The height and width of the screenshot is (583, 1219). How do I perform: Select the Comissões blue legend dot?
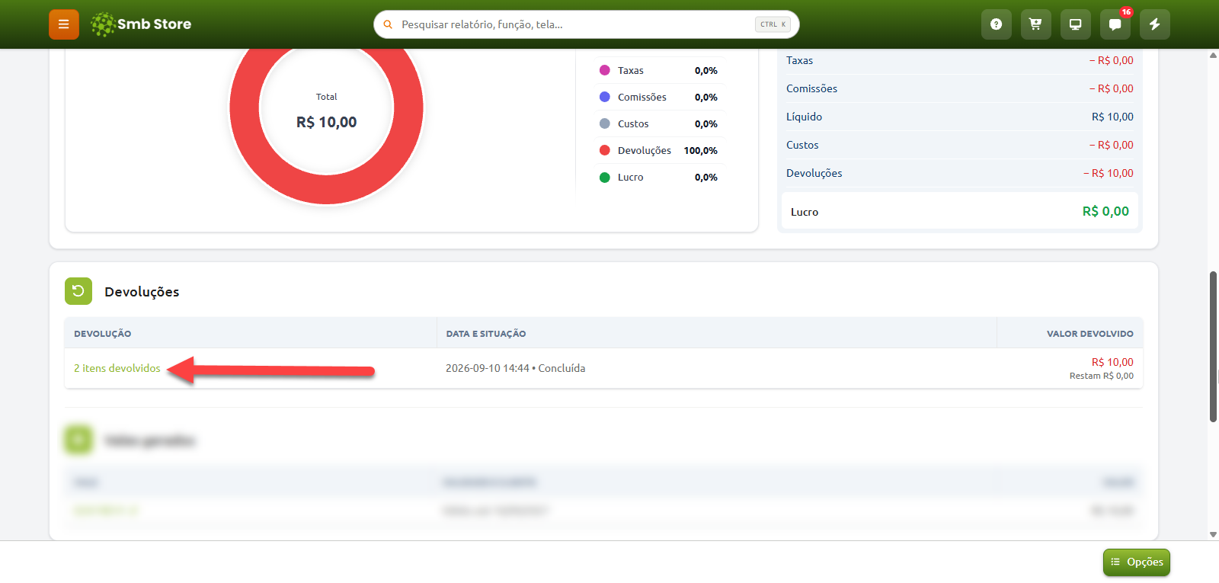[x=605, y=97]
